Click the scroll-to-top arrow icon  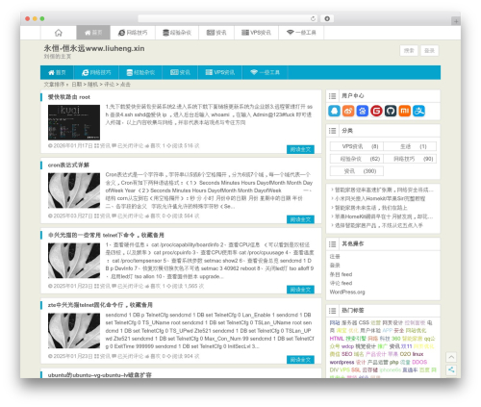[x=451, y=357]
